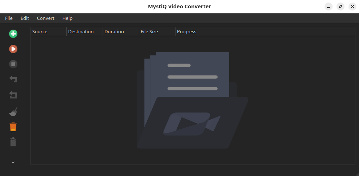The width and height of the screenshot is (359, 176).
Task: Close the MystiQ Video Converter window
Action: pyautogui.click(x=352, y=7)
